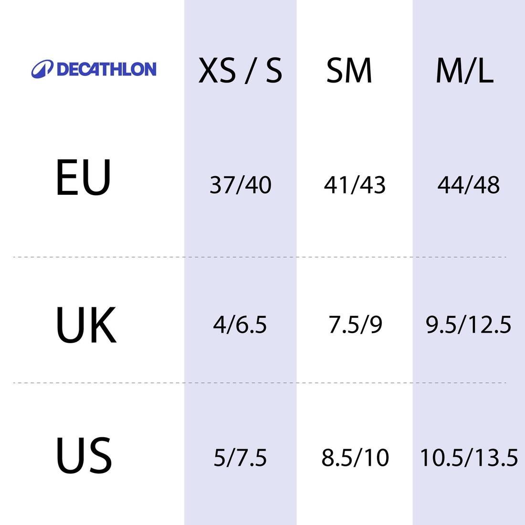Pick the EU 37/40 size cell
This screenshot has height=525, width=525.
coord(240,185)
